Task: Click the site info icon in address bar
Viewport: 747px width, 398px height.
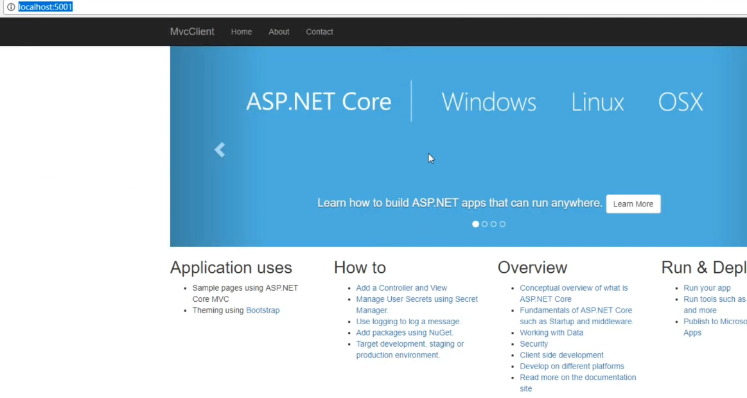Action: tap(11, 6)
